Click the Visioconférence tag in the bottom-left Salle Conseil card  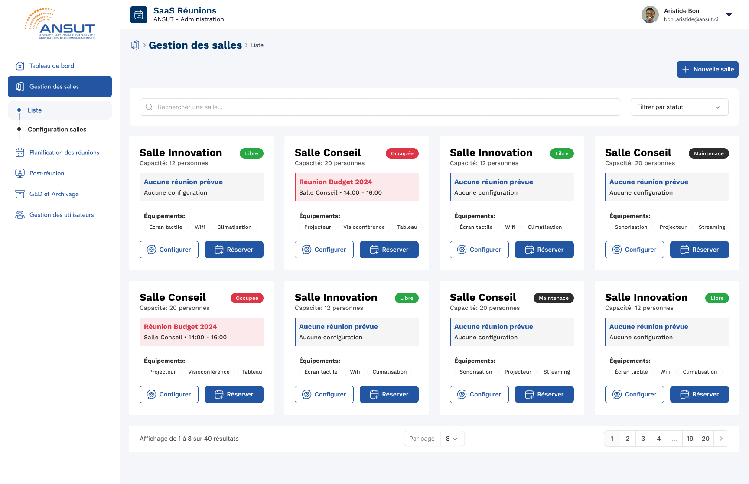point(209,372)
